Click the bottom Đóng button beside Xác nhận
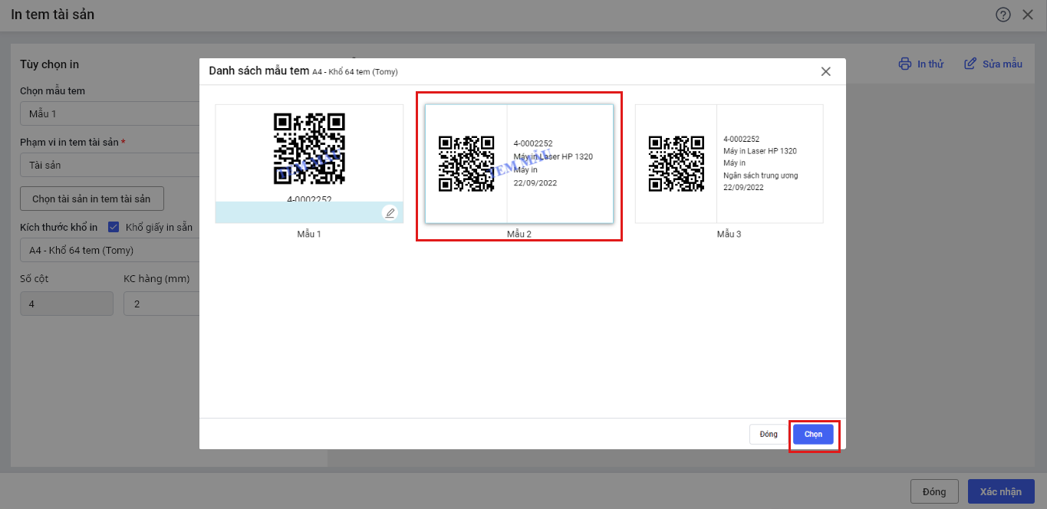 pos(934,492)
